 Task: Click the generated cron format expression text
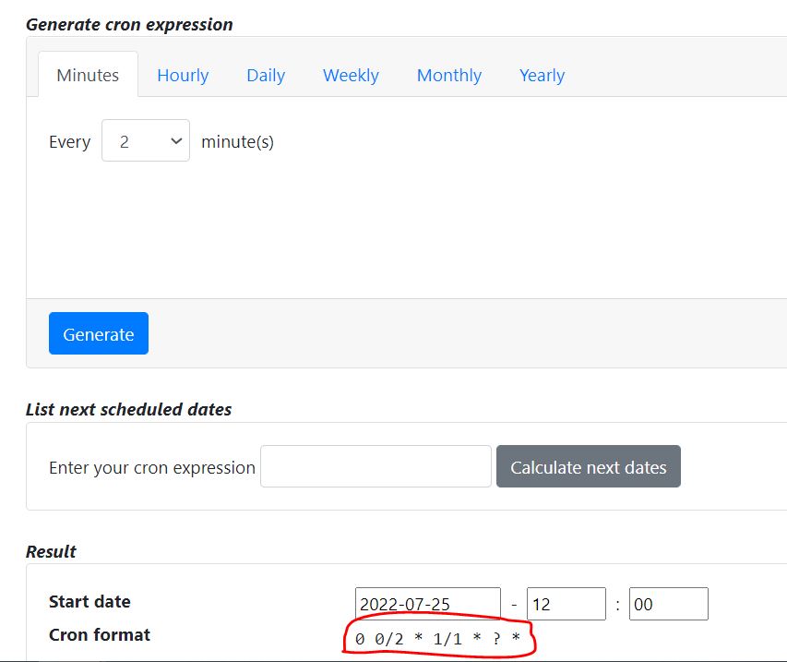[x=437, y=639]
